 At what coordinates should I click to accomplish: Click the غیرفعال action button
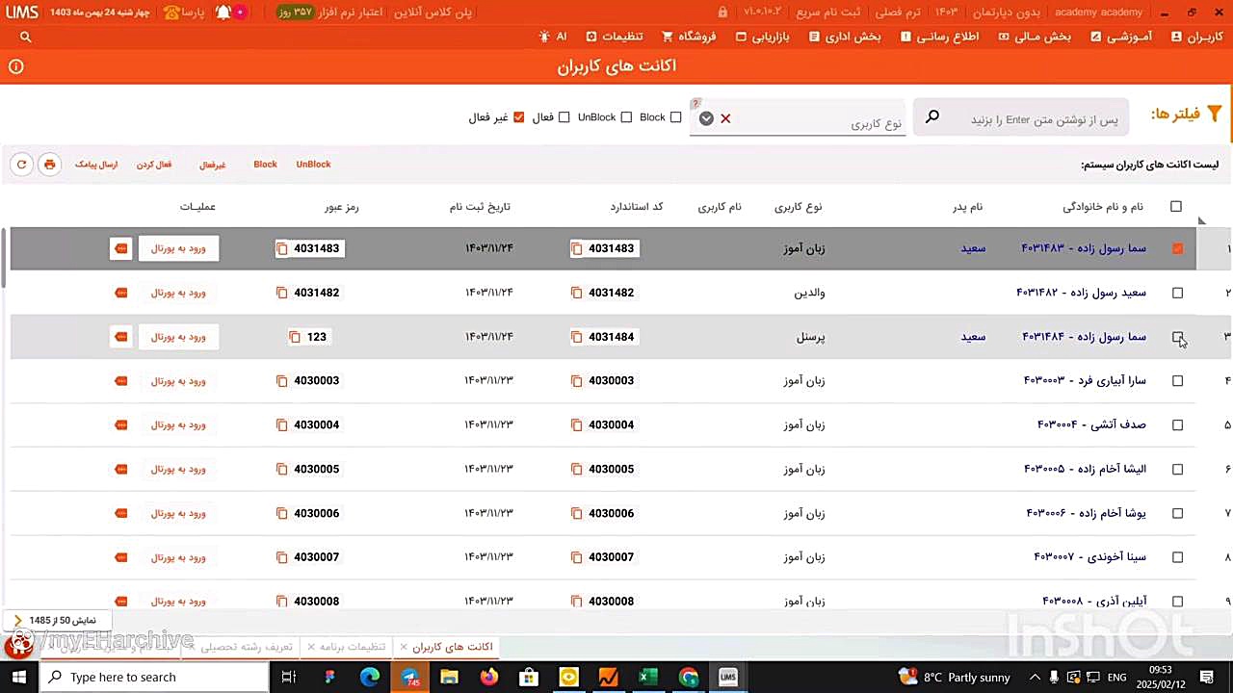pyautogui.click(x=213, y=165)
